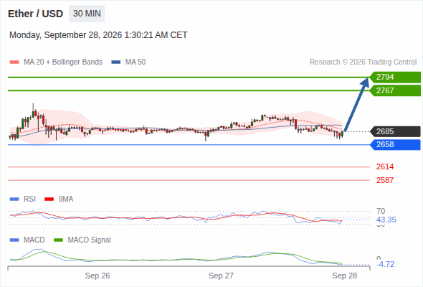Click the Sep 28 date axis label
423x287 pixels.
(x=345, y=276)
